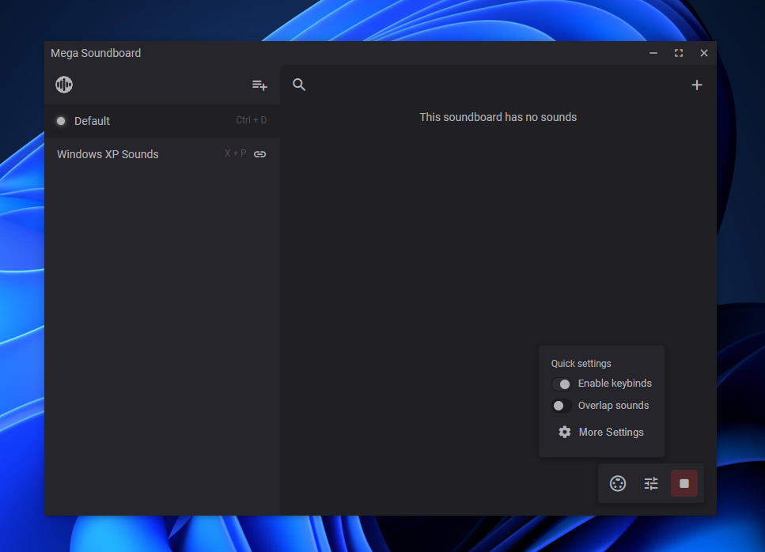Turn on the Overlap sounds switch
This screenshot has width=765, height=552.
click(x=562, y=406)
